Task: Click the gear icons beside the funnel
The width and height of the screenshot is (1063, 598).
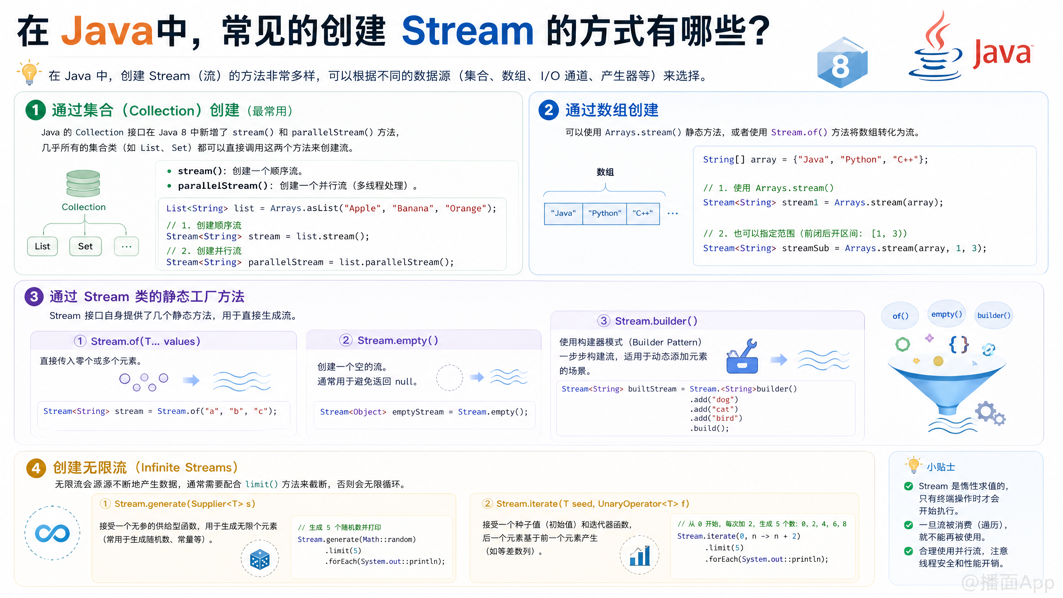Action: [990, 413]
